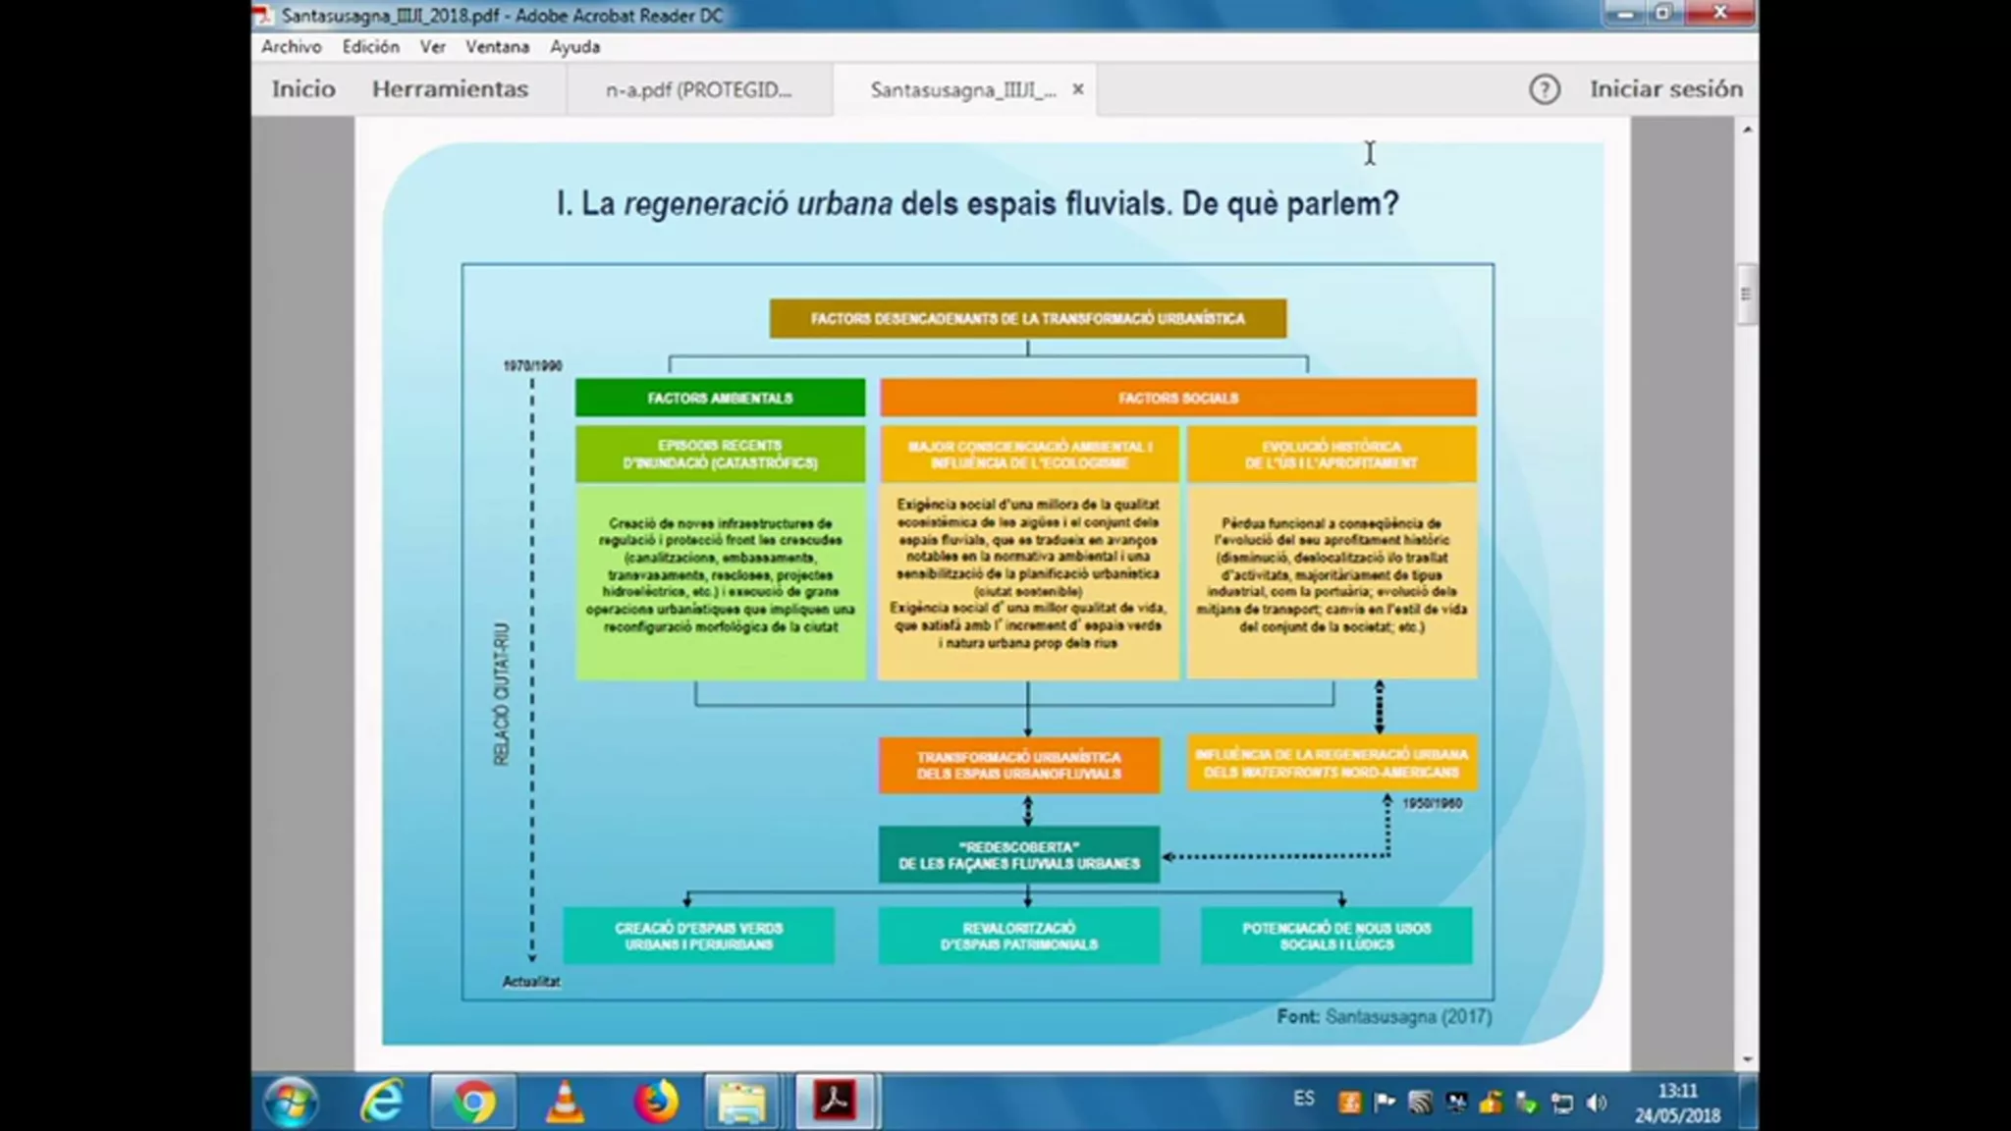The image size is (2011, 1131).
Task: Click the volume speaker tray icon
Action: (x=1598, y=1103)
